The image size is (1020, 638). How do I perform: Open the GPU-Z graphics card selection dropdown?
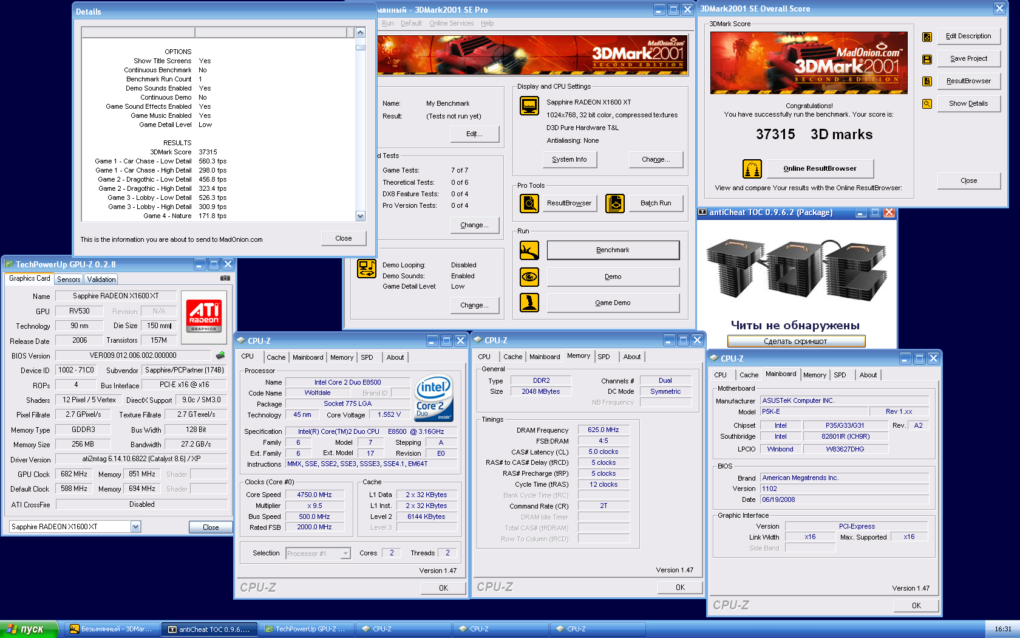[x=135, y=527]
